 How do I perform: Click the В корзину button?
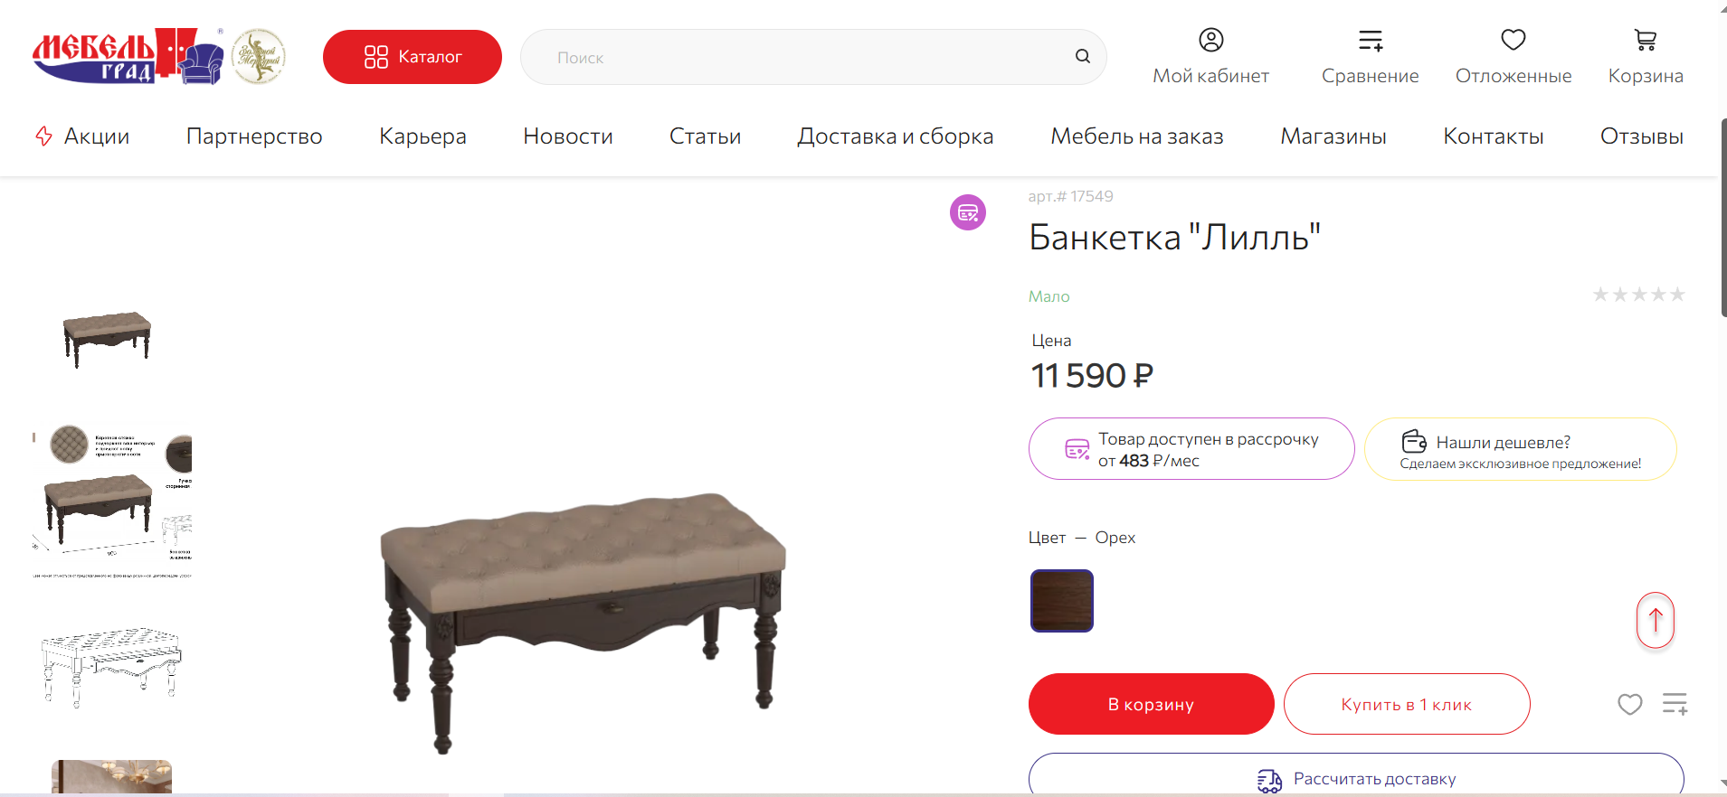click(x=1151, y=704)
